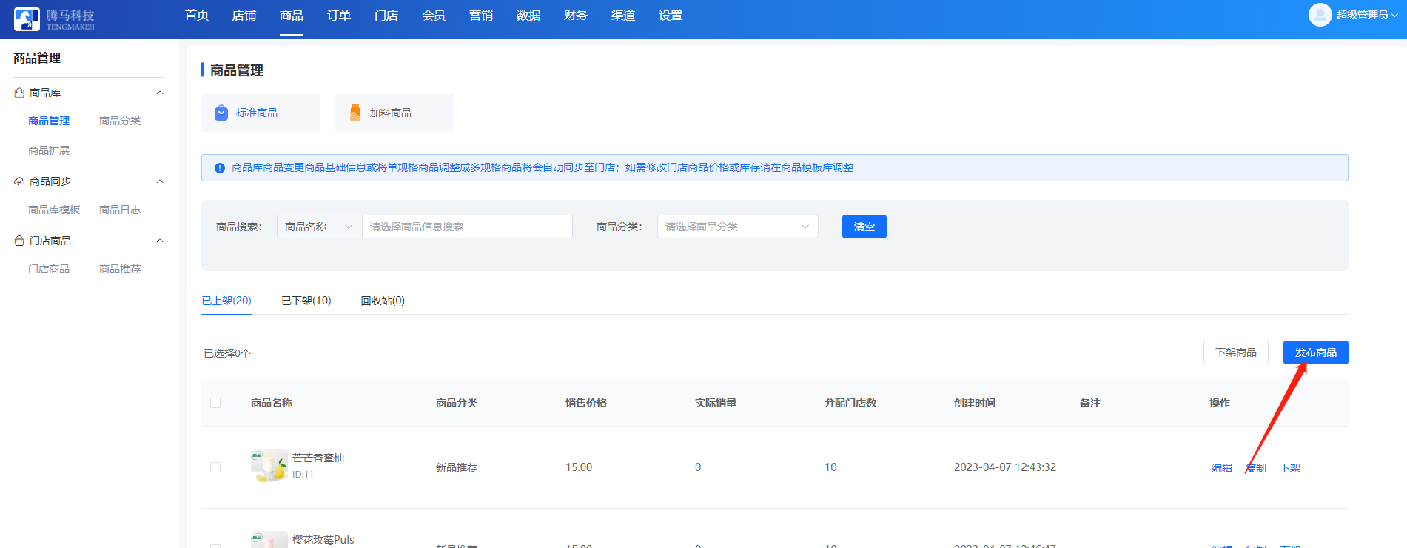
Task: Toggle the select-all checkbox in table header
Action: tap(215, 403)
